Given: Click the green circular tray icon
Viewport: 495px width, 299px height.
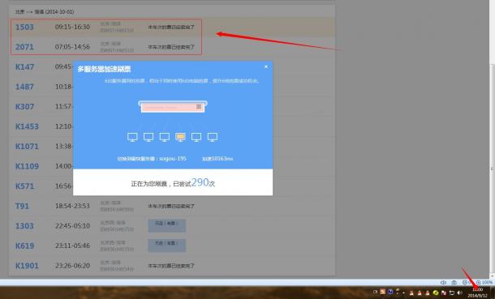Looking at the screenshot, I should click(436, 293).
